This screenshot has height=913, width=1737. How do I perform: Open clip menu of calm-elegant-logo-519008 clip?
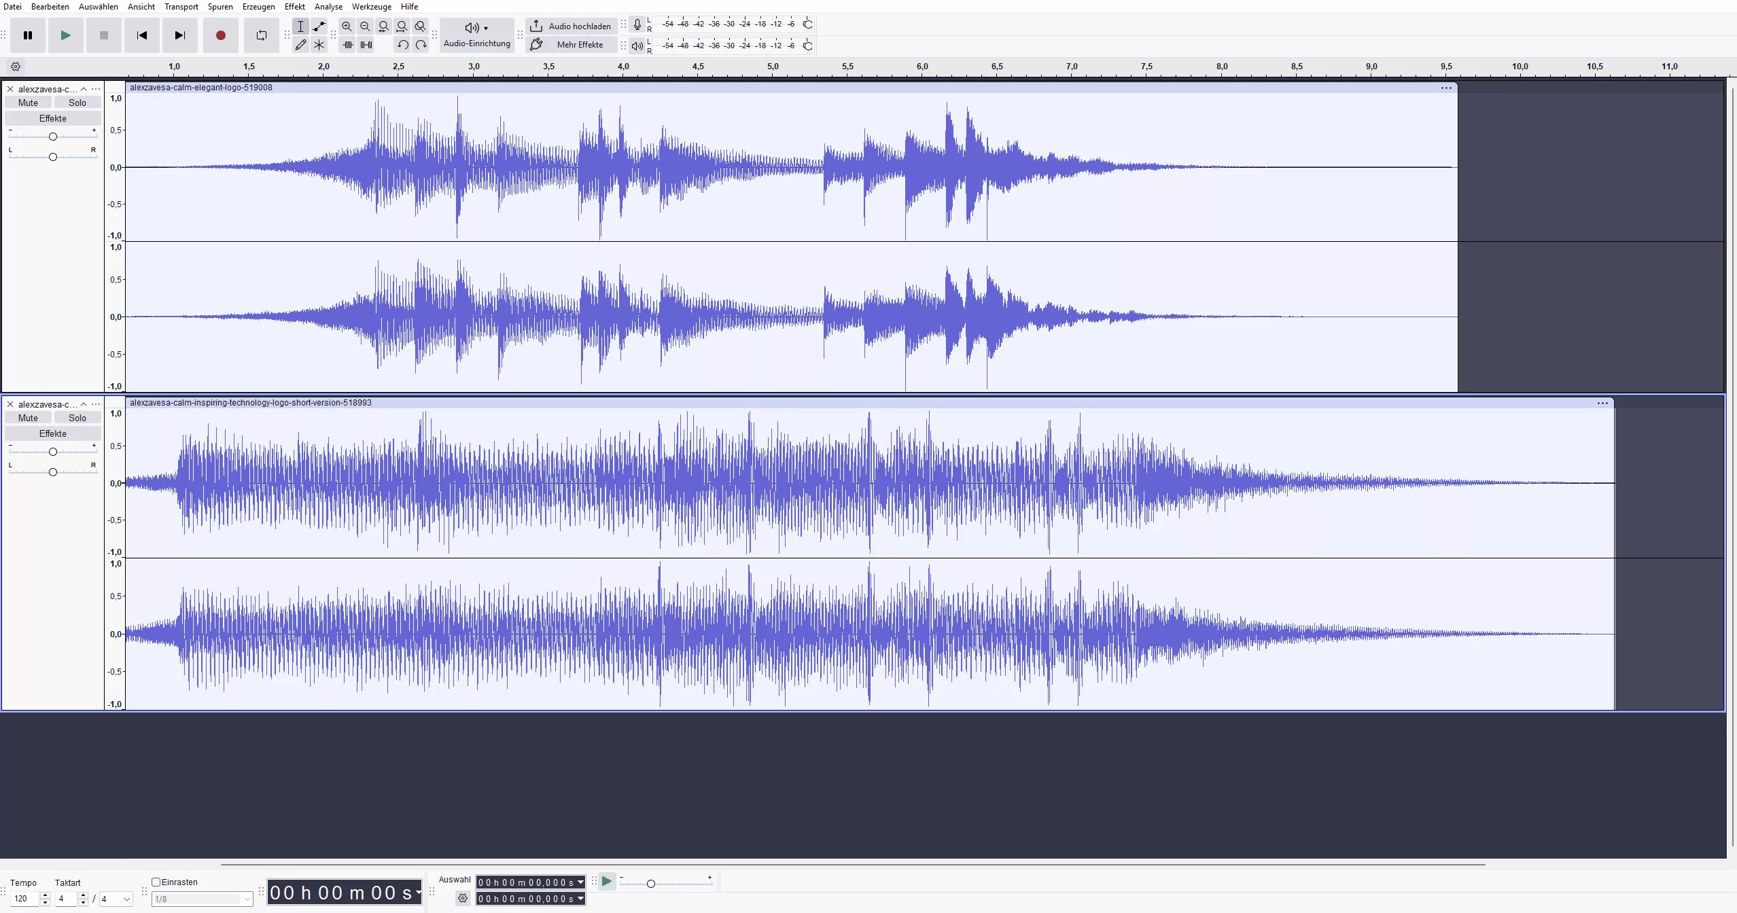coord(1446,88)
